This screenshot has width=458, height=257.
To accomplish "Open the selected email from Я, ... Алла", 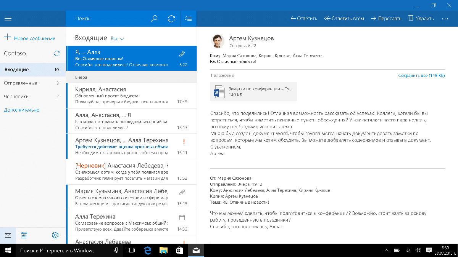I will coord(131,58).
